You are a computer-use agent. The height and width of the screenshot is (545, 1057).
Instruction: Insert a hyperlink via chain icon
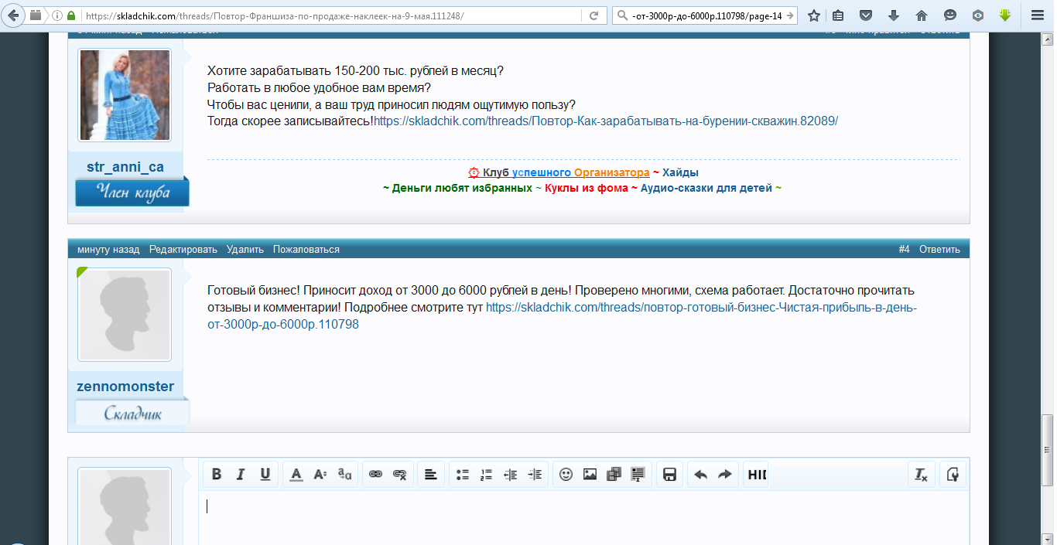375,475
